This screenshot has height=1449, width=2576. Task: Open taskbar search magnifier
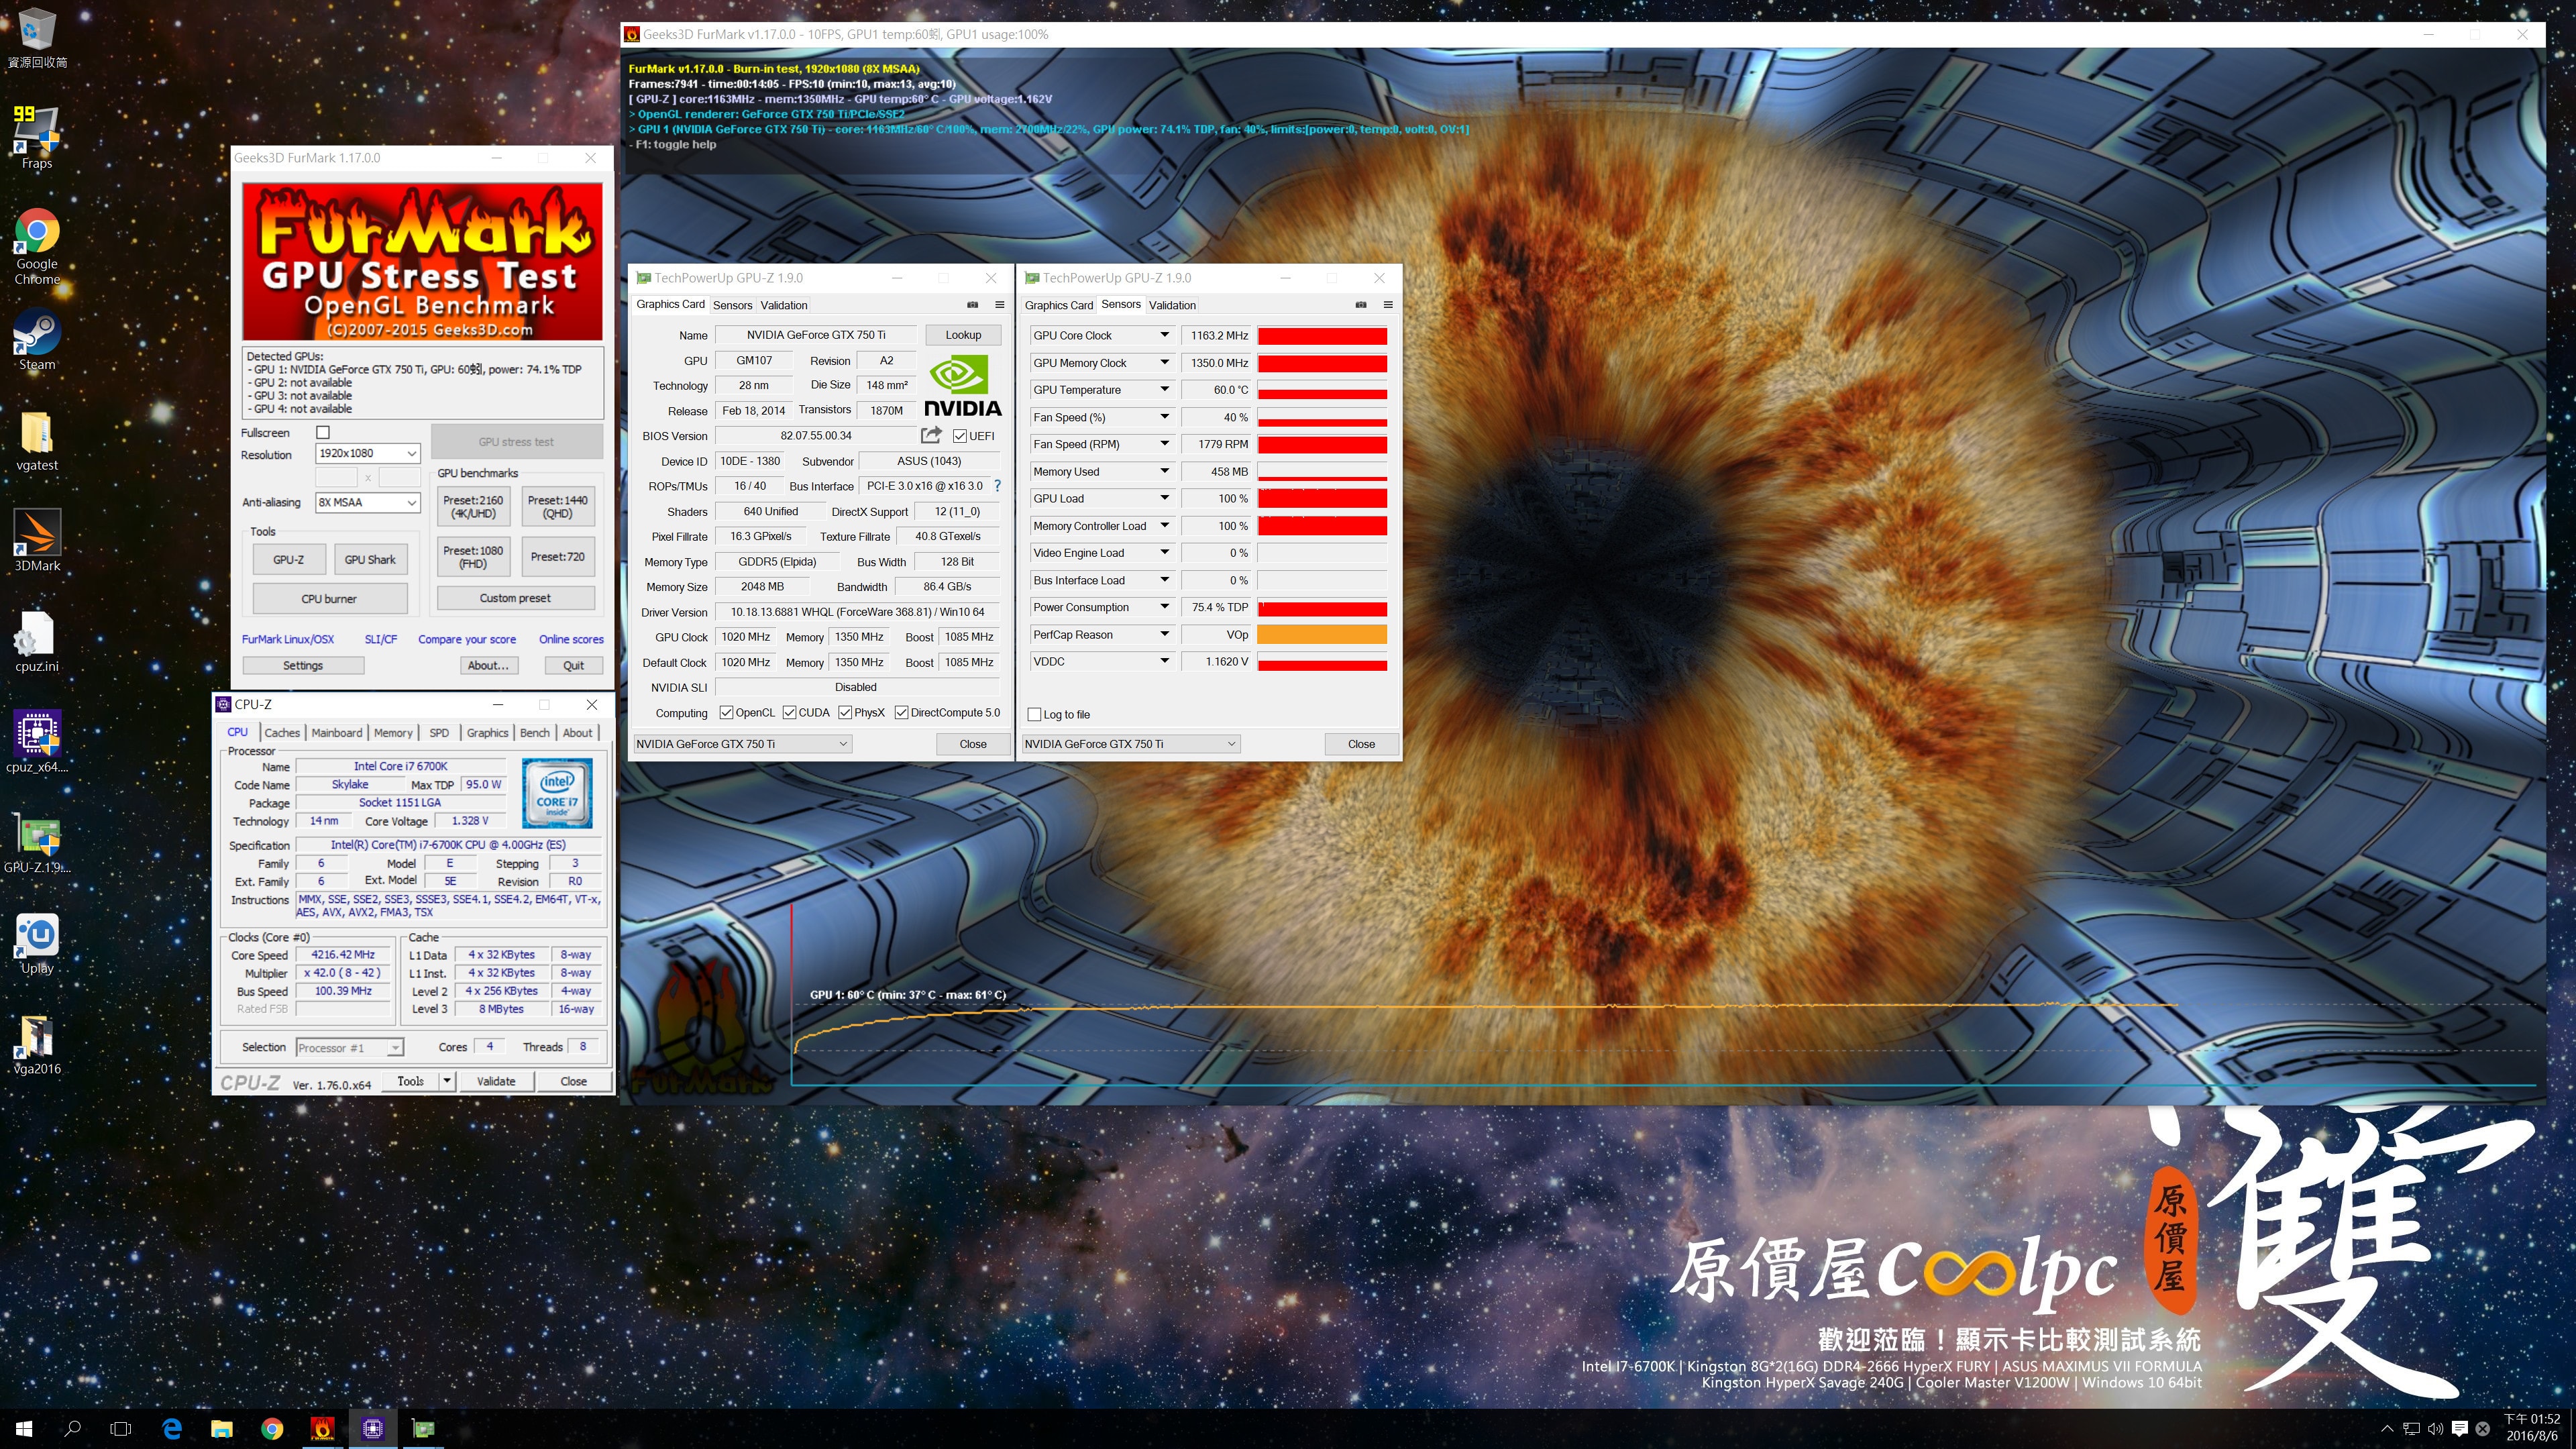coord(72,1429)
